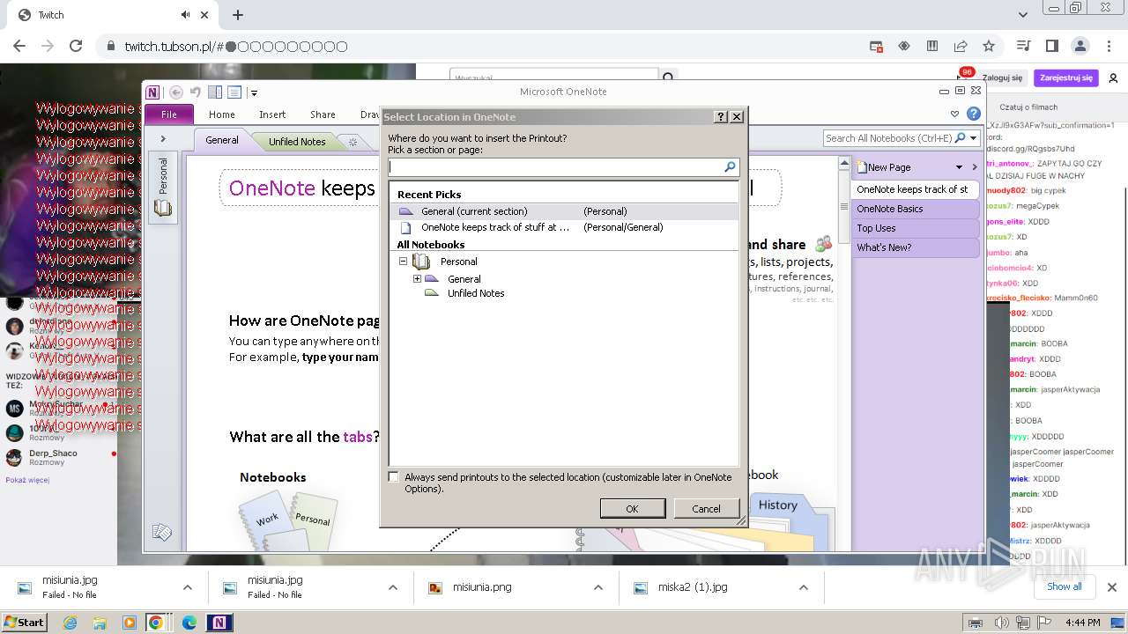Expand the notebook navigation bar chevron

163,138
